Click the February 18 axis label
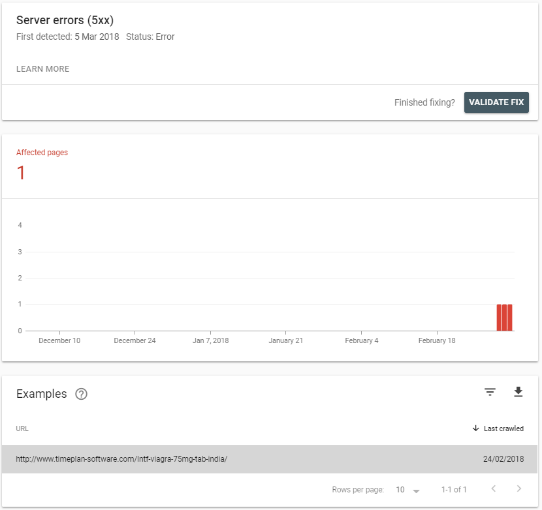 437,340
